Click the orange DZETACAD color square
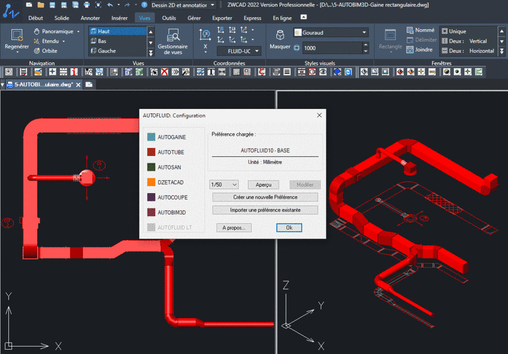Viewport: 508px width, 354px height. (x=151, y=182)
